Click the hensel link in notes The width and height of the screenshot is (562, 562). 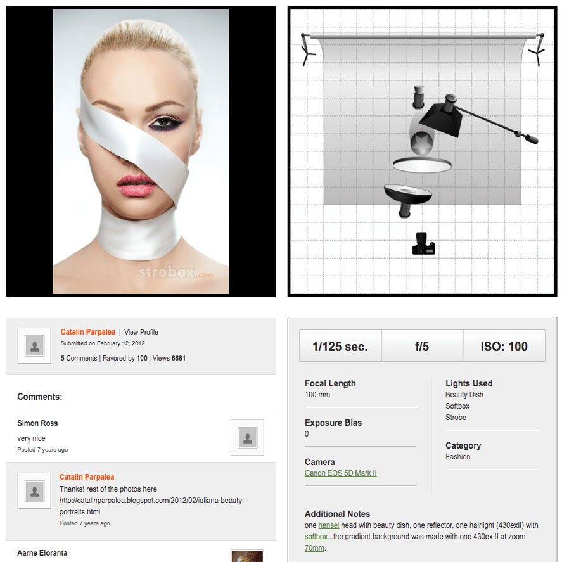328,525
